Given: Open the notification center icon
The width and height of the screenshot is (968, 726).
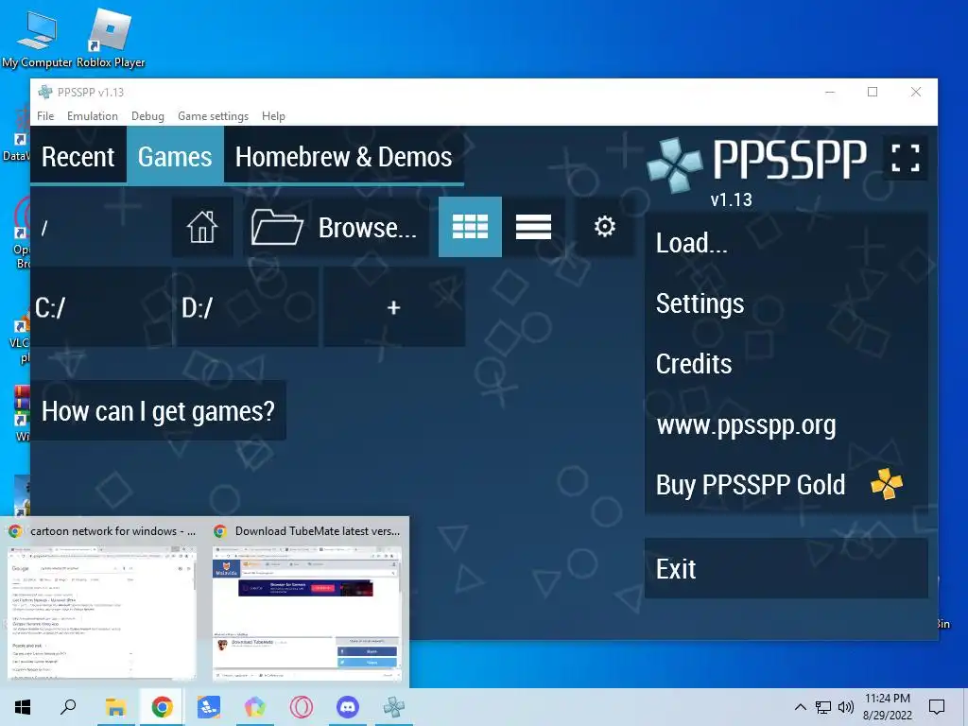Looking at the screenshot, I should click(937, 707).
